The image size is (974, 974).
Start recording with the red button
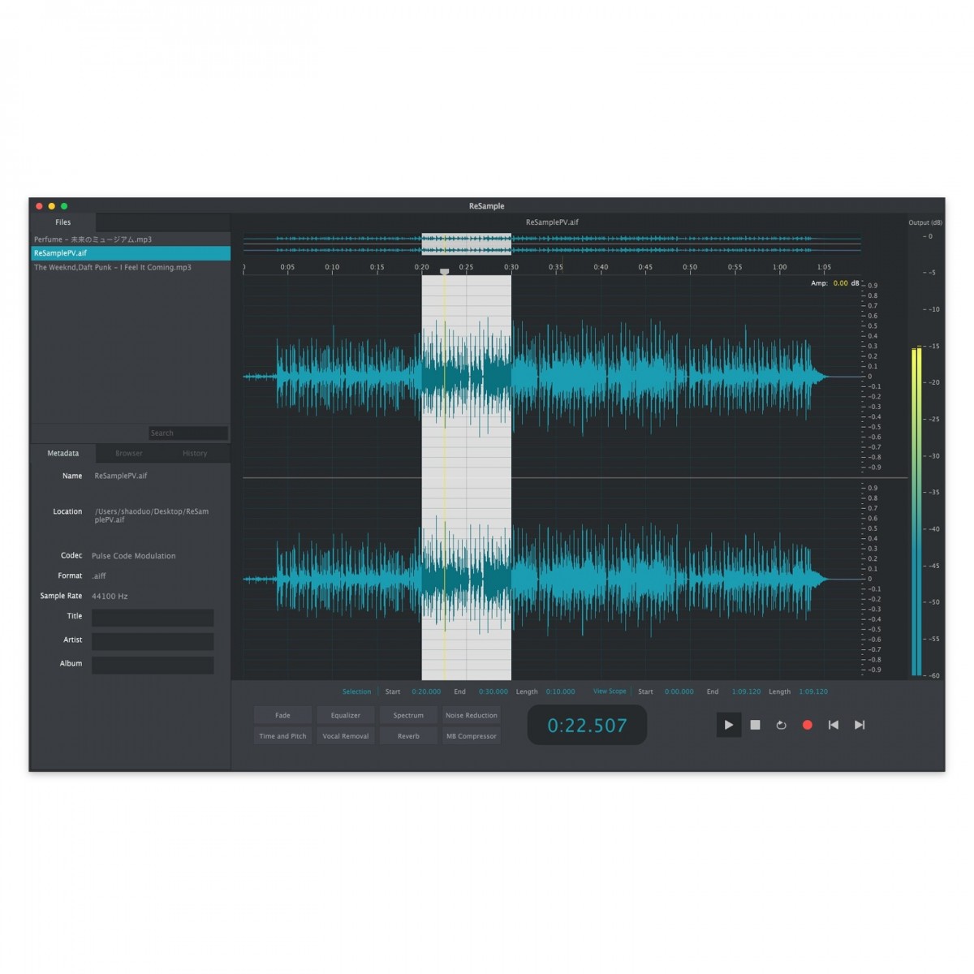pyautogui.click(x=807, y=725)
